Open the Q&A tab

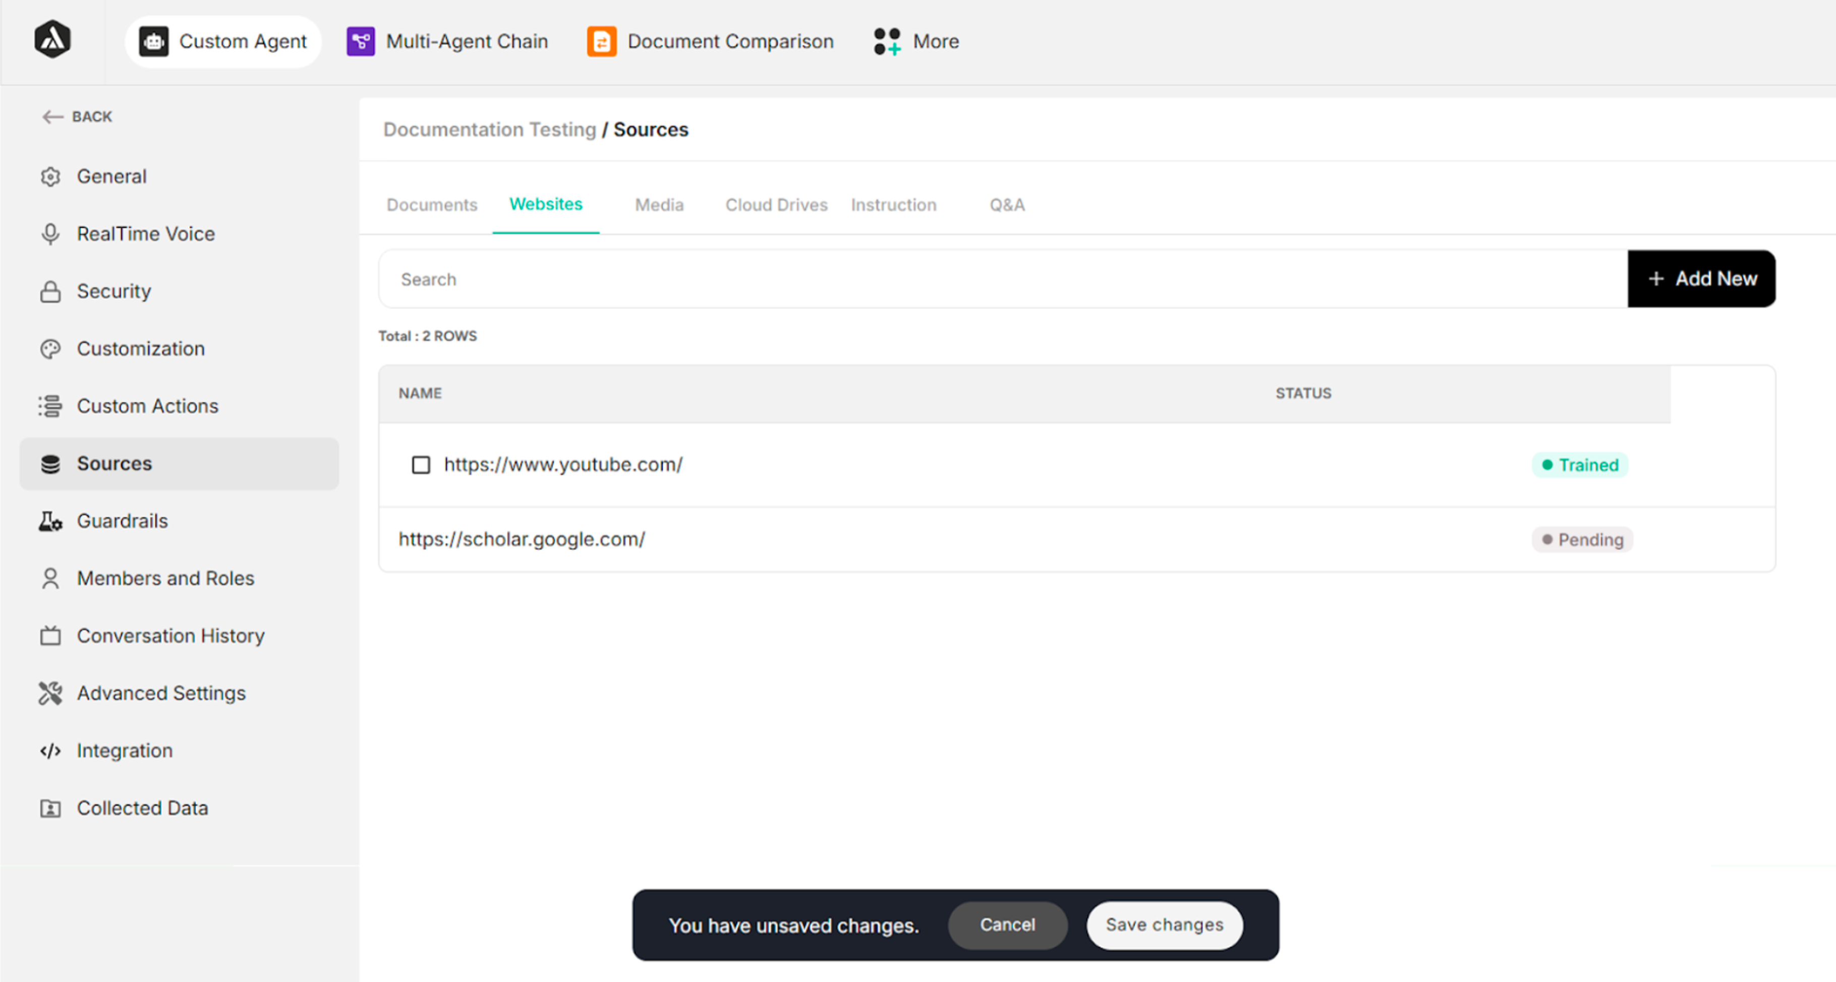coord(1006,205)
